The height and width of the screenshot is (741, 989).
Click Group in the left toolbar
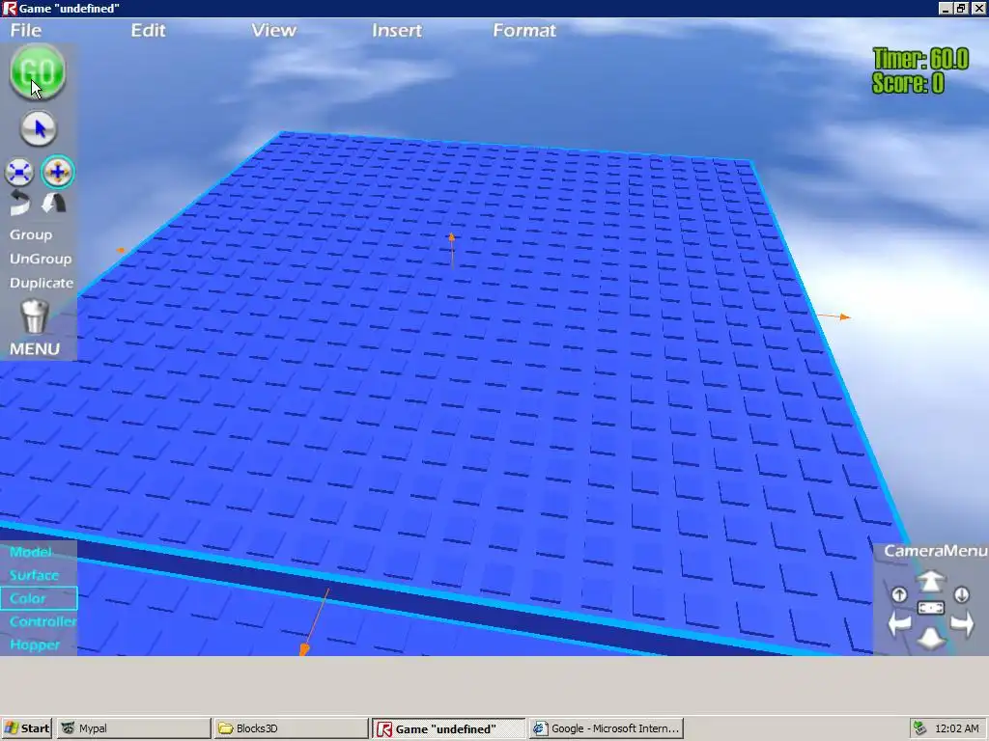[31, 235]
